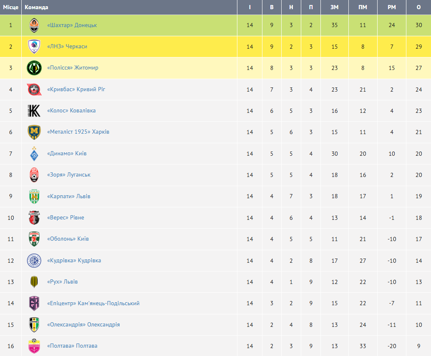Click the LNZ Cherkasy club logo
The width and height of the screenshot is (431, 356).
click(34, 47)
